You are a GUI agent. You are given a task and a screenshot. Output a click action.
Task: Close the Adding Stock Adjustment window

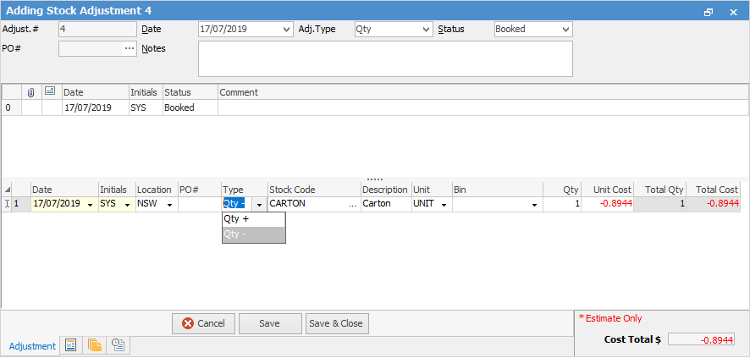733,13
